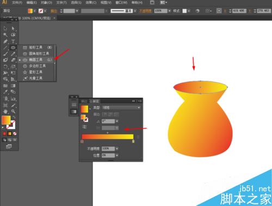Select the Pen tool
This screenshot has width=272, height=206.
pyautogui.click(x=5, y=41)
